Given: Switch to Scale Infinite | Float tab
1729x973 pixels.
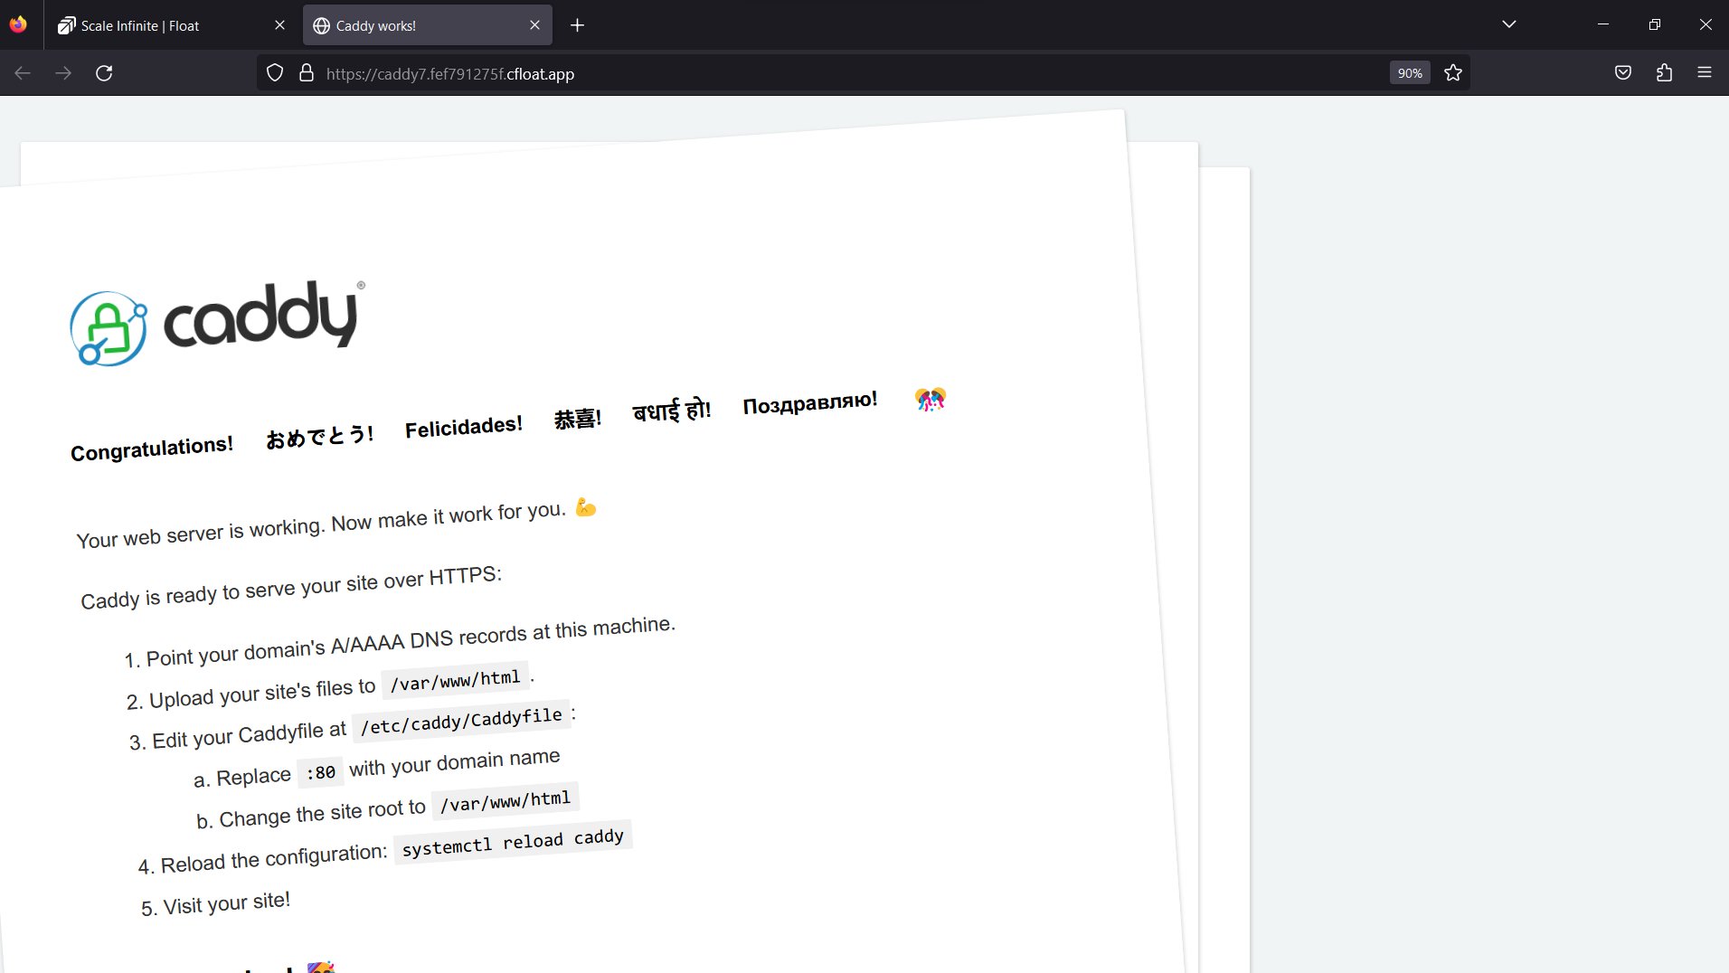Looking at the screenshot, I should 170,25.
